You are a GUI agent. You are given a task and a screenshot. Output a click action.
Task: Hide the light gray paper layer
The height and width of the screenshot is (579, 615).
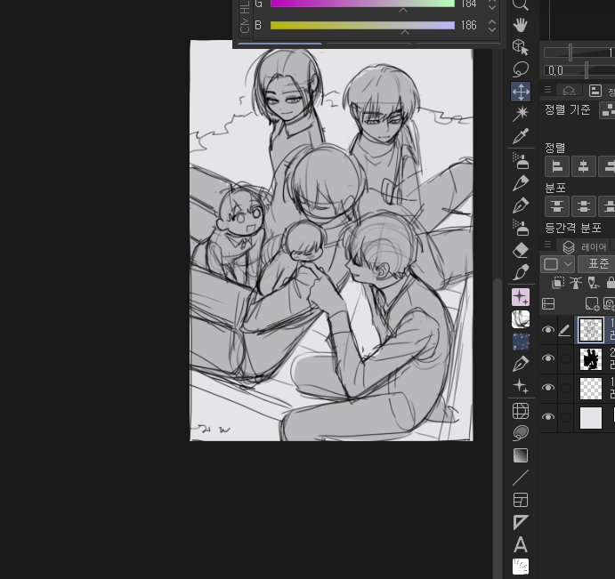548,417
